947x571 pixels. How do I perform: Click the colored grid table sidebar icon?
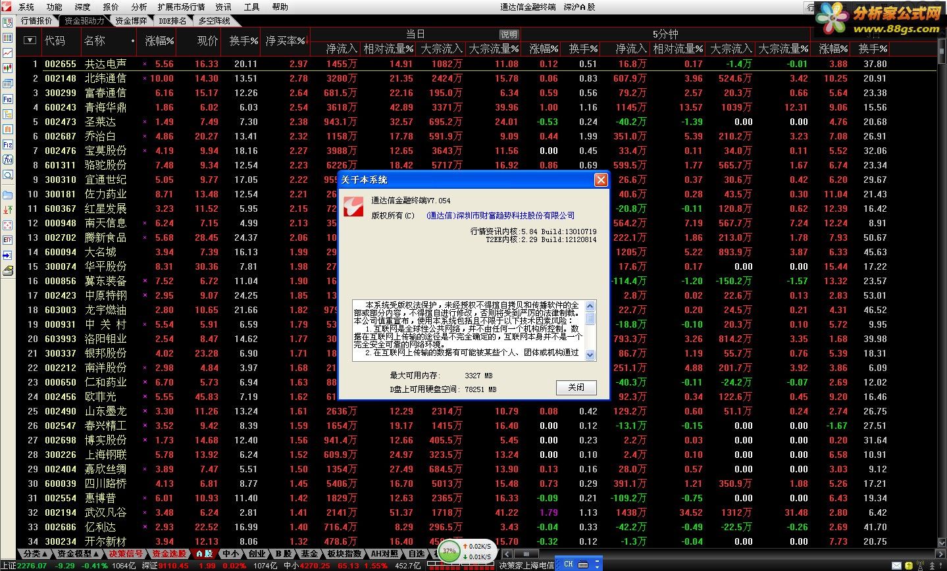click(x=8, y=37)
